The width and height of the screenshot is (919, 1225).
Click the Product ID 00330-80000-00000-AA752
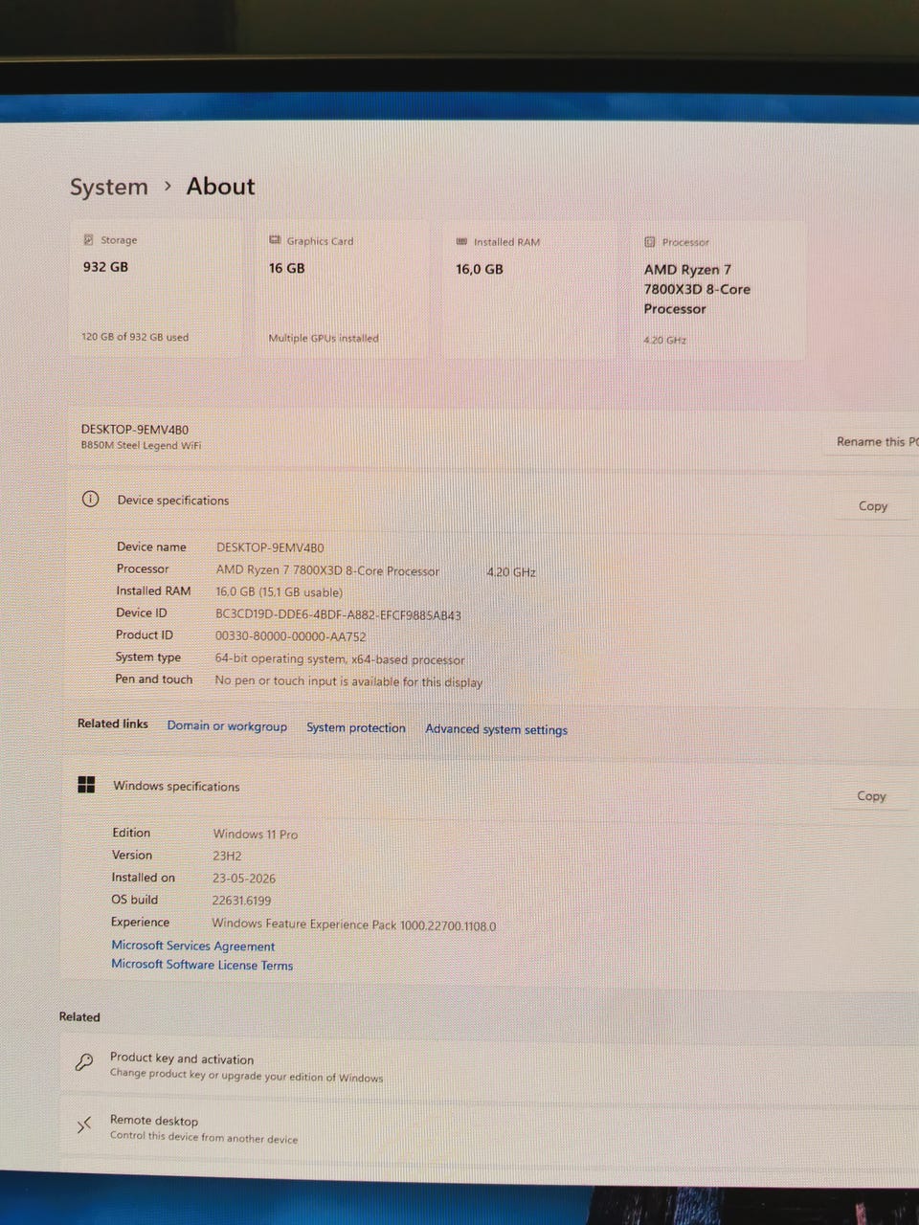[x=290, y=636]
